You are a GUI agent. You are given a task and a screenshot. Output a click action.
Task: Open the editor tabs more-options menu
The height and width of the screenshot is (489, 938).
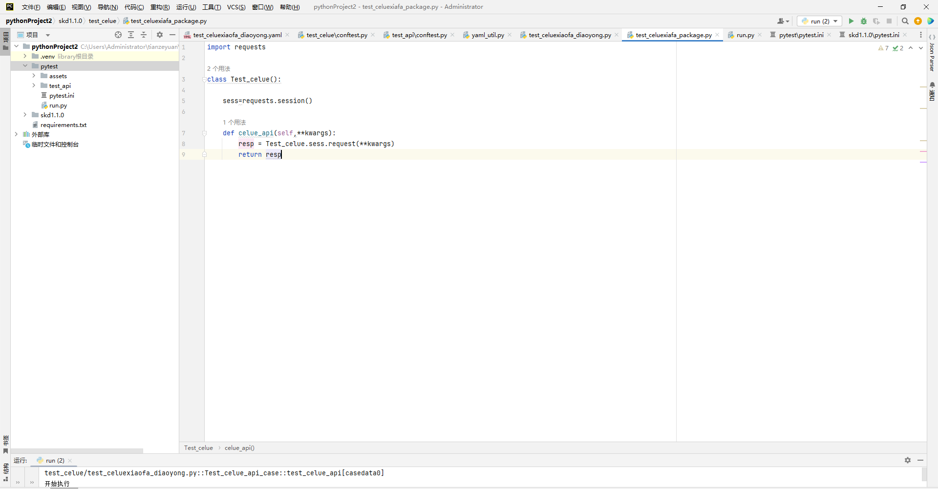(921, 35)
